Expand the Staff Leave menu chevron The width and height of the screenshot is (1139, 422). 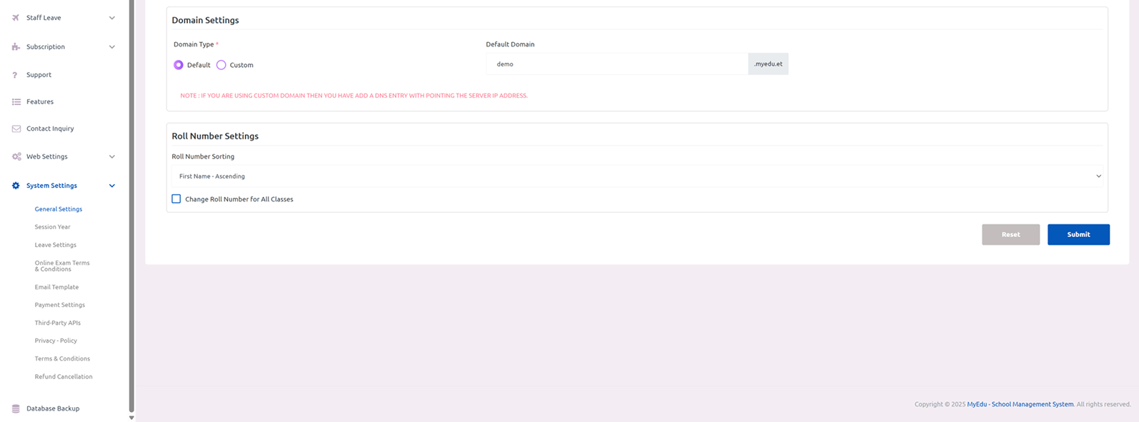112,18
